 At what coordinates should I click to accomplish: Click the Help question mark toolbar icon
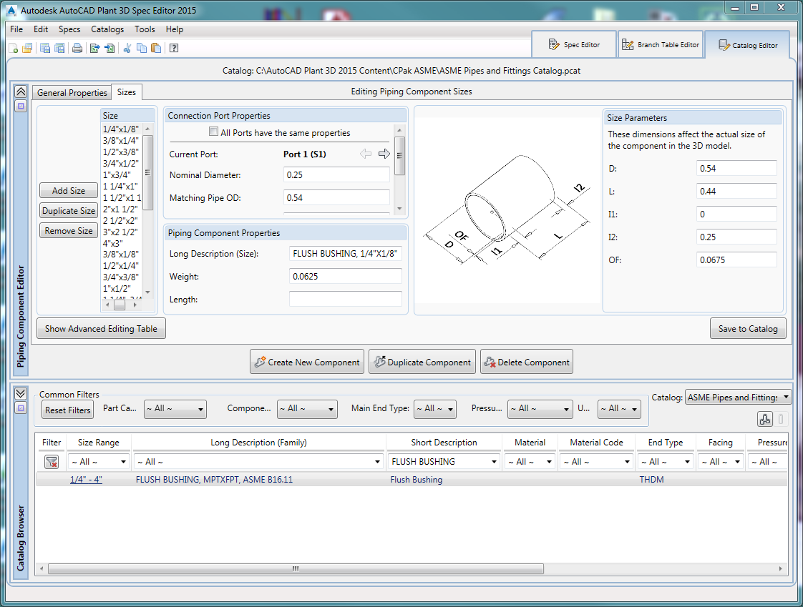click(x=173, y=48)
